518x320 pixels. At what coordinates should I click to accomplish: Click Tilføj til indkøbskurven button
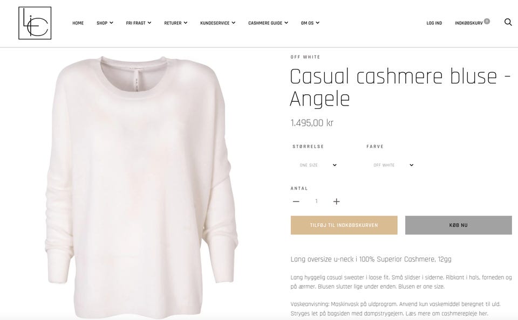pyautogui.click(x=344, y=225)
